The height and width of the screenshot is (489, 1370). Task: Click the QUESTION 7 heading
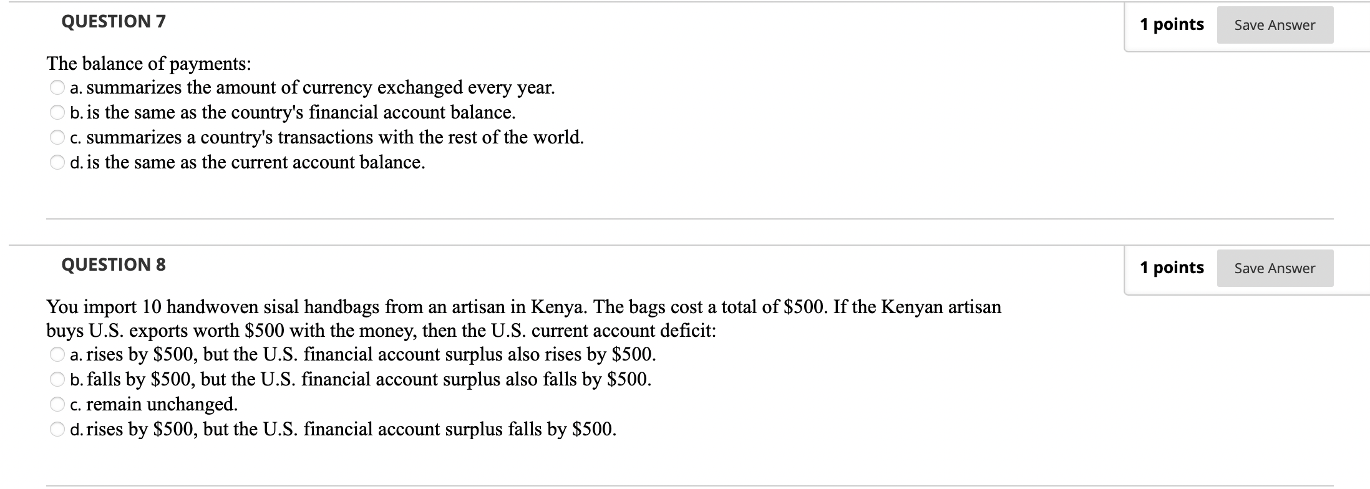[113, 21]
